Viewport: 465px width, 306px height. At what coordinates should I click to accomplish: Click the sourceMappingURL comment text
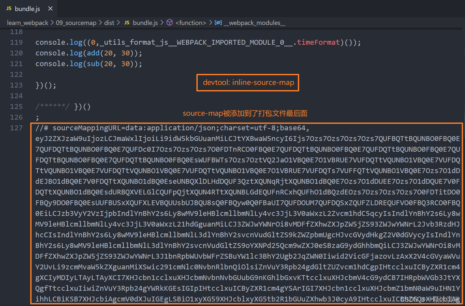coord(172,128)
